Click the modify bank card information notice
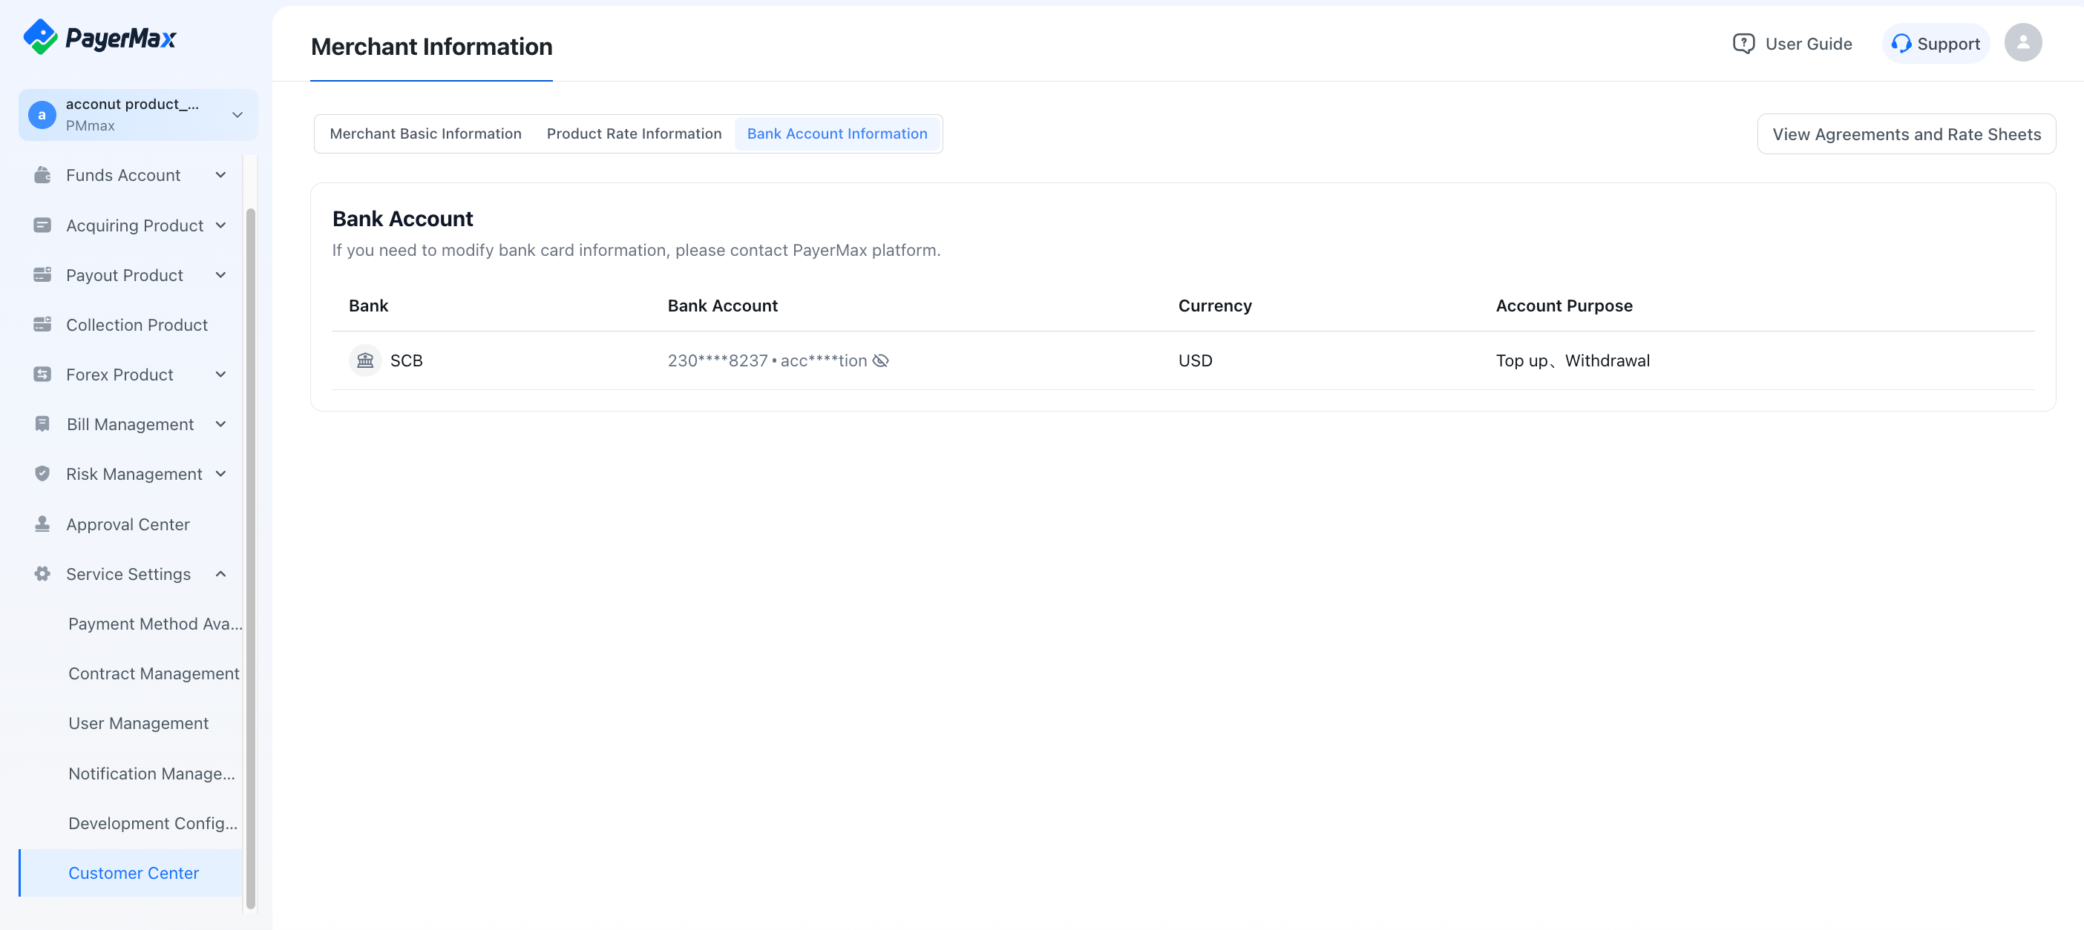 636,250
